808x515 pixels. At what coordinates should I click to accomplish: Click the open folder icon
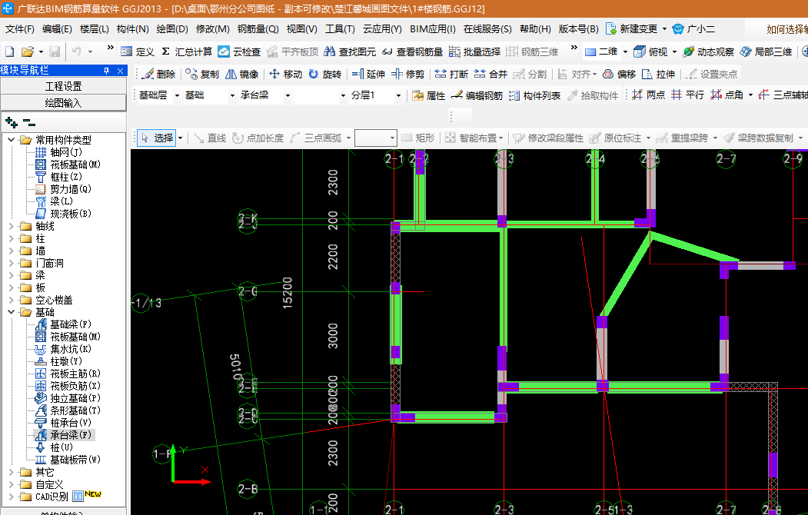pos(28,51)
